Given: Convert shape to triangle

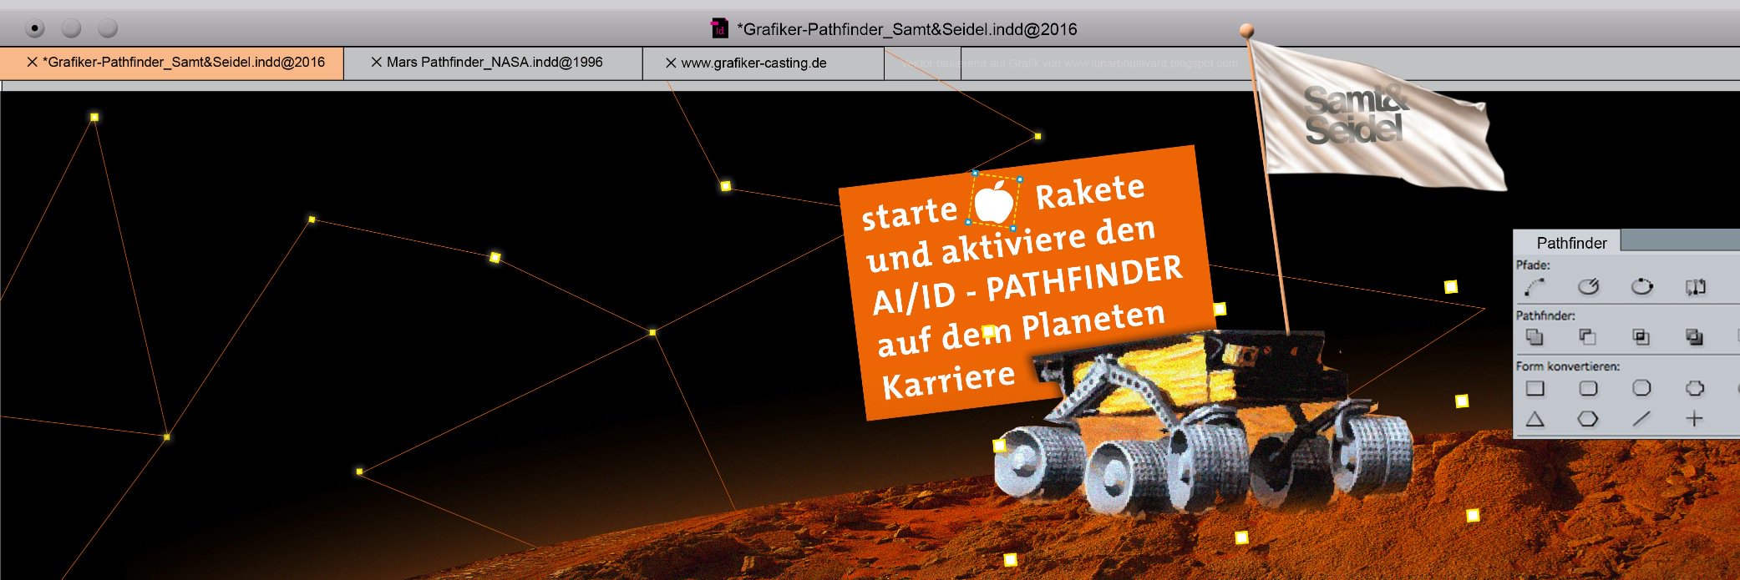Looking at the screenshot, I should (1535, 419).
